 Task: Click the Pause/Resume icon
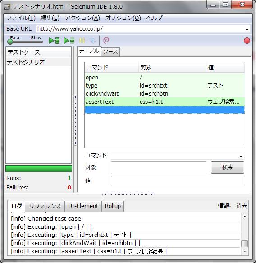tap(82, 41)
